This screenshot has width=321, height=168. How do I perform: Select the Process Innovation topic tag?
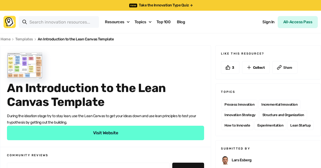tap(239, 104)
